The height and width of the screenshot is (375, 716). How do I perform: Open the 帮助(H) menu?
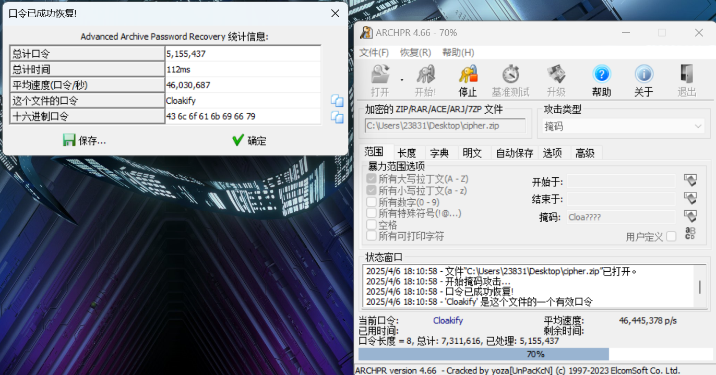tap(458, 53)
